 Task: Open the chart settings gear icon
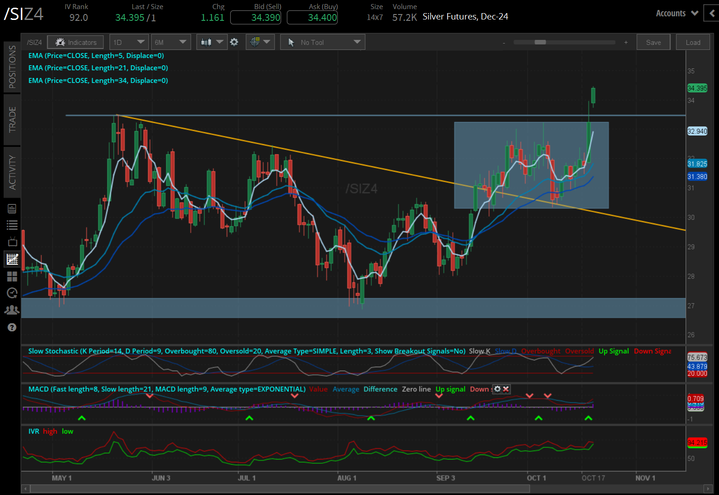(x=234, y=42)
